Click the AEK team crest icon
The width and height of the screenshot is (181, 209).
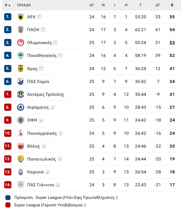21,17
